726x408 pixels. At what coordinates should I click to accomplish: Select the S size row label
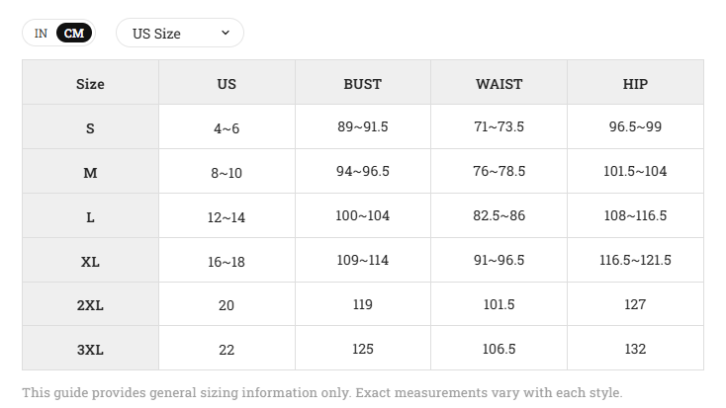pos(90,128)
